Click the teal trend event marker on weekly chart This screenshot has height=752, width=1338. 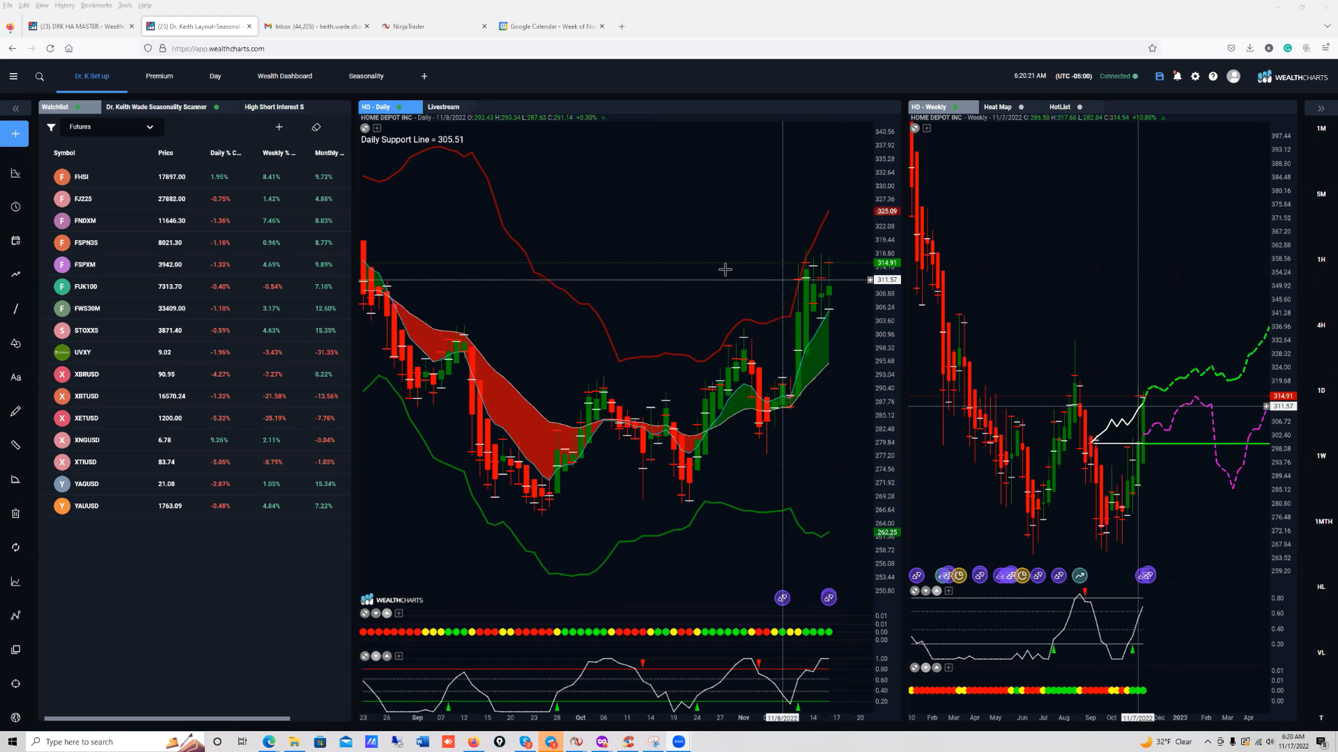(x=1079, y=575)
